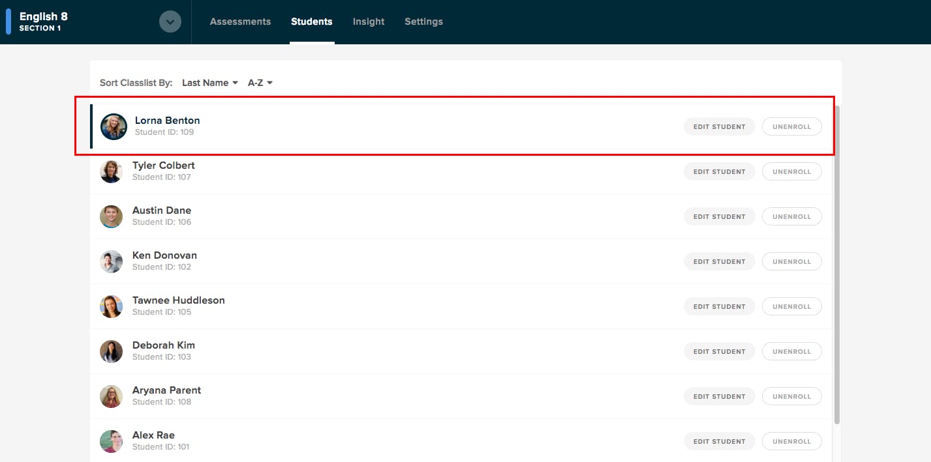The width and height of the screenshot is (931, 462).
Task: Unenroll Lorna Benton
Action: pos(791,126)
